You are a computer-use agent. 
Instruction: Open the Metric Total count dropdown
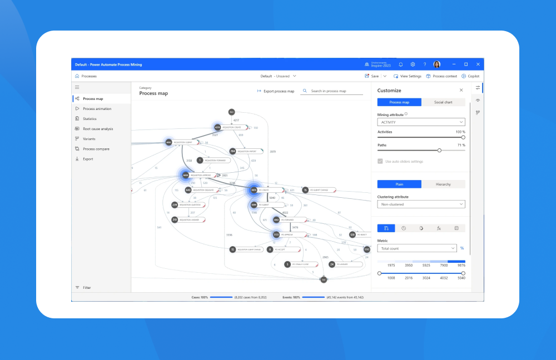(417, 248)
